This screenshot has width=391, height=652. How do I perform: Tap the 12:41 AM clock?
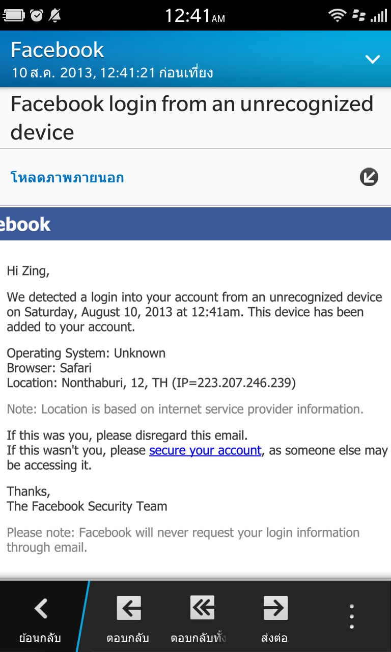pos(194,16)
